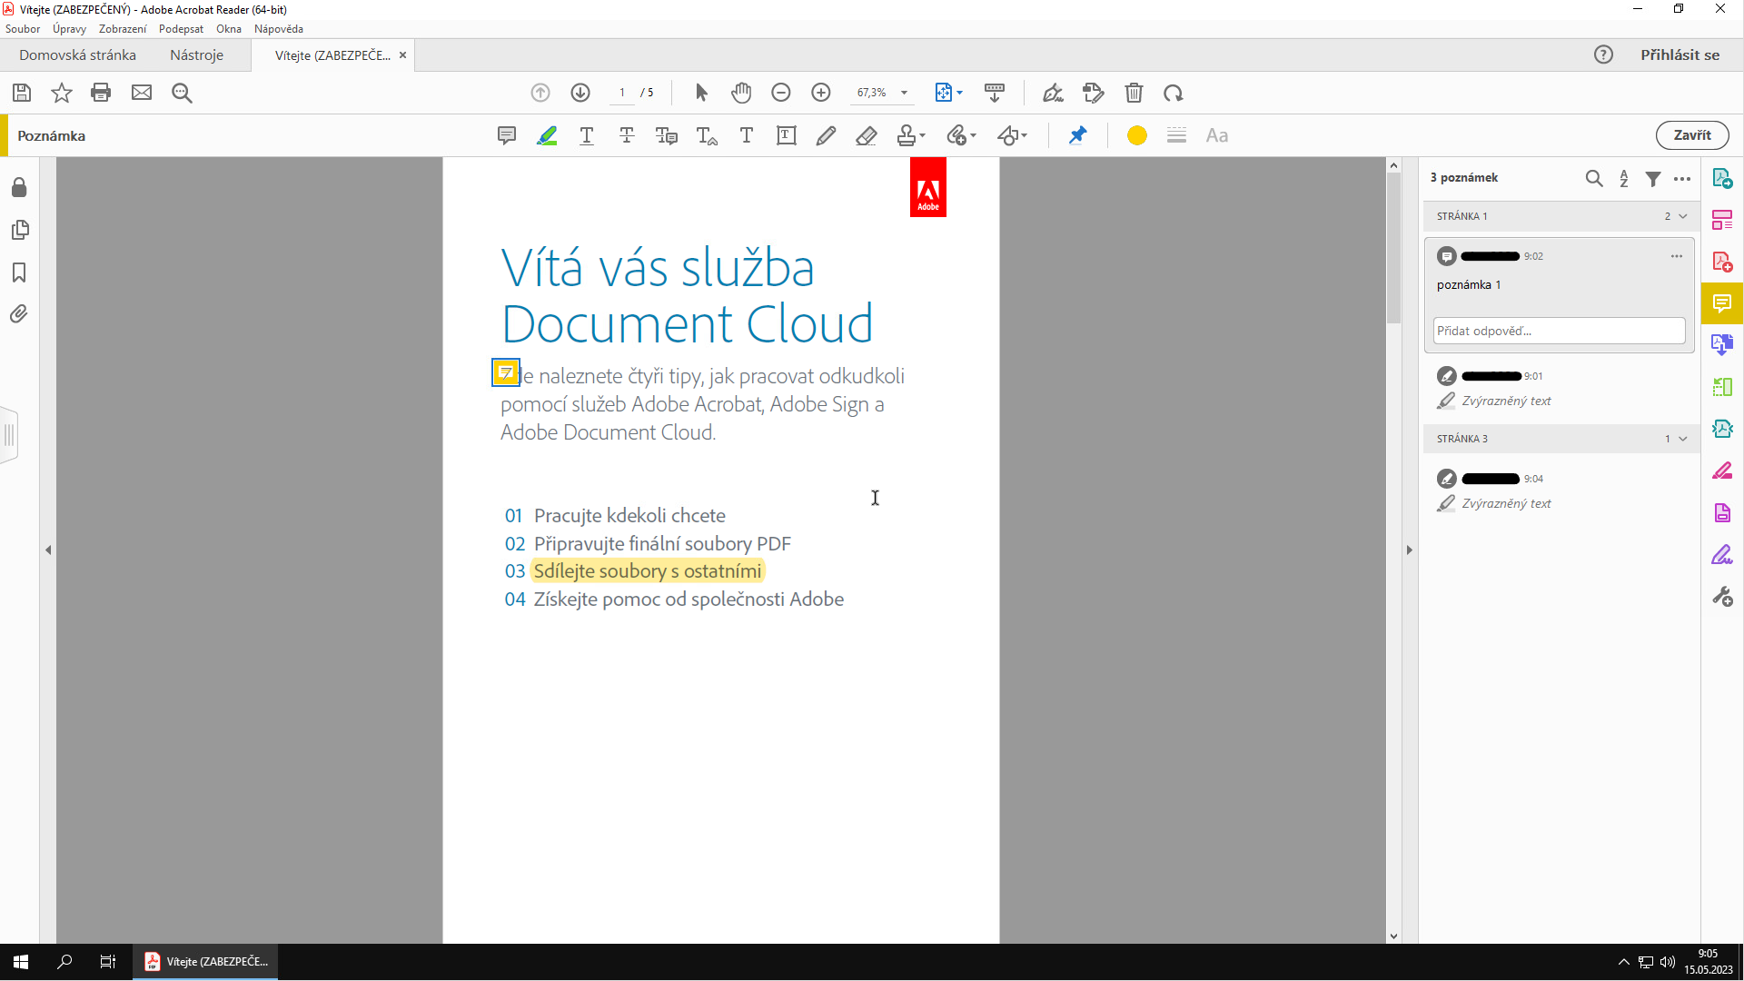
Task: Collapse the STRÁNKA 1 comments group
Action: coord(1683,216)
